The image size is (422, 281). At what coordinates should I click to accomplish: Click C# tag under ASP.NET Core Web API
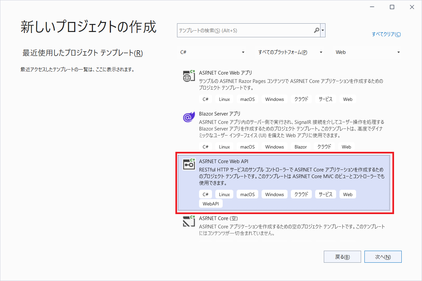pyautogui.click(x=205, y=194)
